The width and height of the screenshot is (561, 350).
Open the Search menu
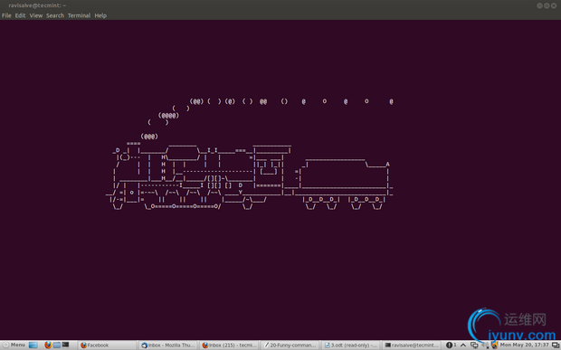tap(55, 15)
